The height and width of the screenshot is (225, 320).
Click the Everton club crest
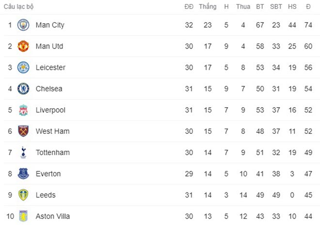(x=23, y=174)
